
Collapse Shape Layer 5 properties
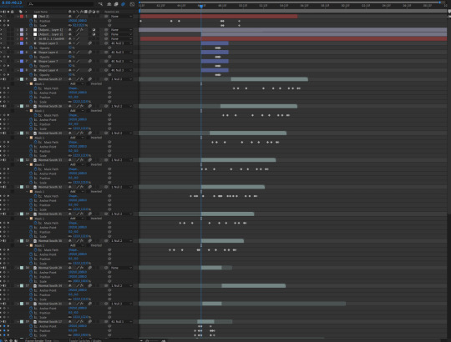point(18,43)
